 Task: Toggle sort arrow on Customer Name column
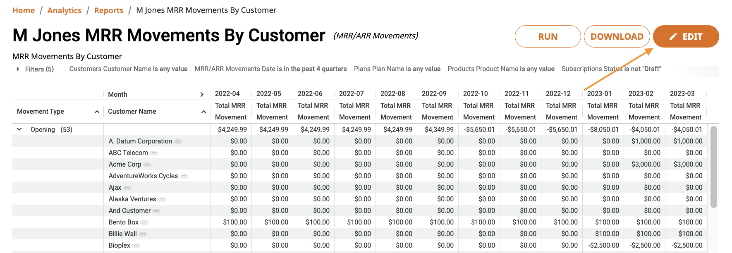203,112
